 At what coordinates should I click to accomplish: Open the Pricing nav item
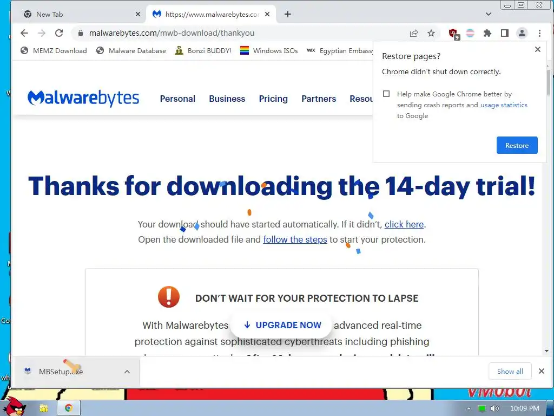(273, 99)
